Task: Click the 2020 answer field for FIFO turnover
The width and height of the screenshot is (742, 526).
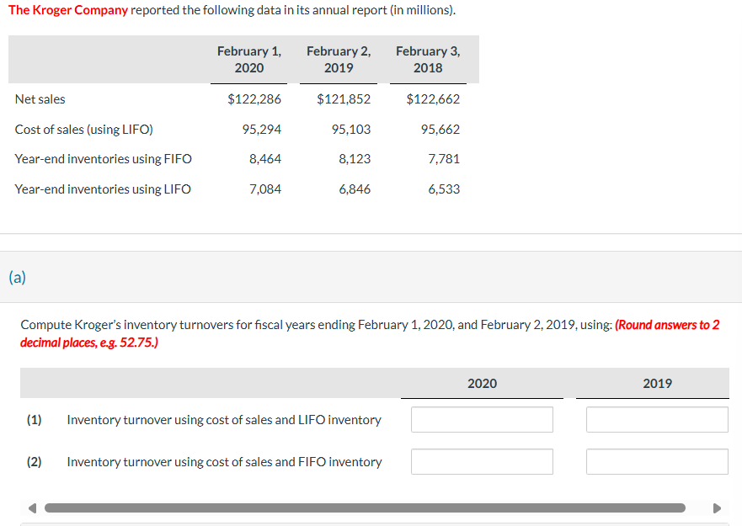Action: (x=481, y=461)
